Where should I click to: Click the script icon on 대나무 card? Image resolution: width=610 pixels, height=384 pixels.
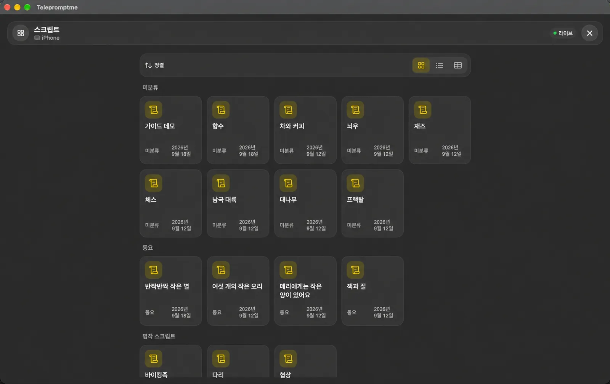click(288, 183)
